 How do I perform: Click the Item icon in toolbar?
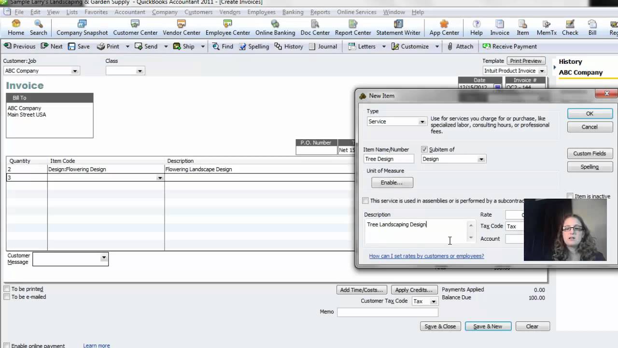tap(523, 28)
